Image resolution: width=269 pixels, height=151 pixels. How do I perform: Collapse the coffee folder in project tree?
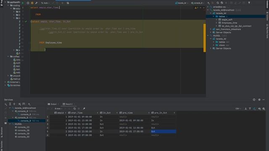coord(8,57)
